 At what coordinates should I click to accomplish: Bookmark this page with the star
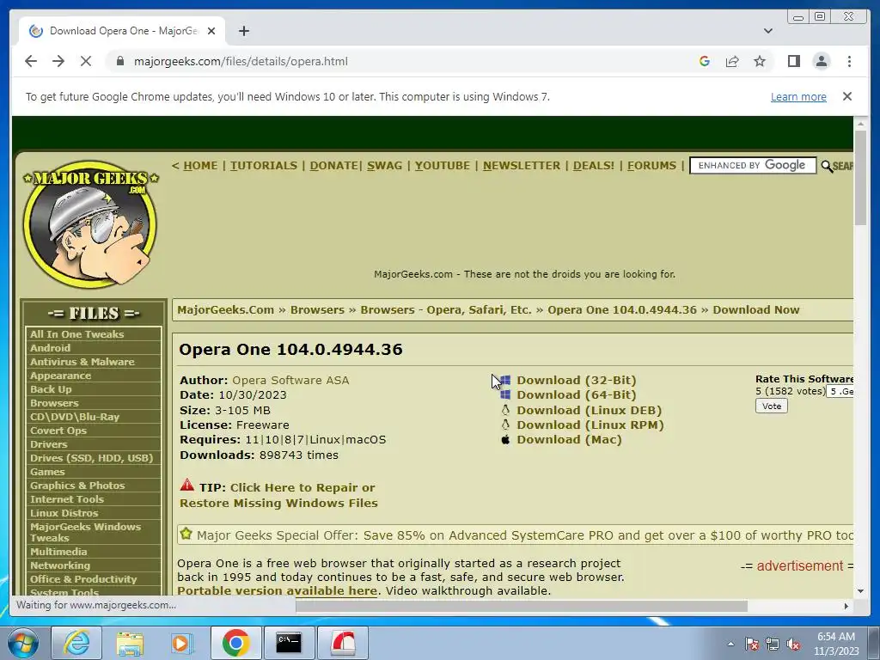[760, 61]
